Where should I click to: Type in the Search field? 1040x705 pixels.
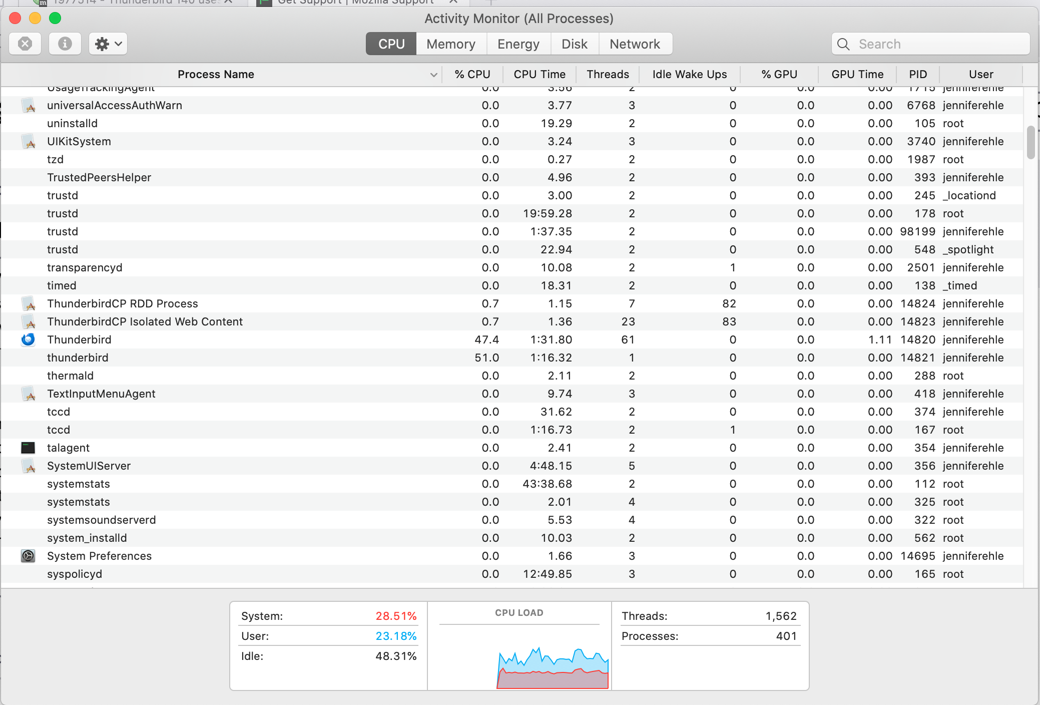(936, 44)
